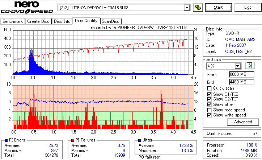Enable the Quick scan checkbox
The image size is (262, 160).
pos(209,88)
